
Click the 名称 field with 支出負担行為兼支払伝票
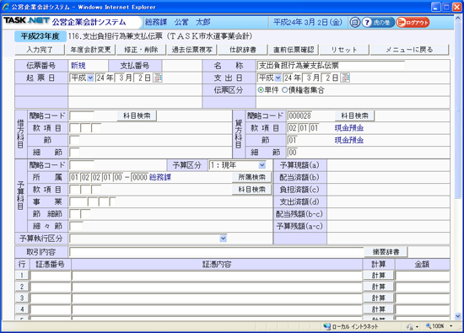pos(331,66)
